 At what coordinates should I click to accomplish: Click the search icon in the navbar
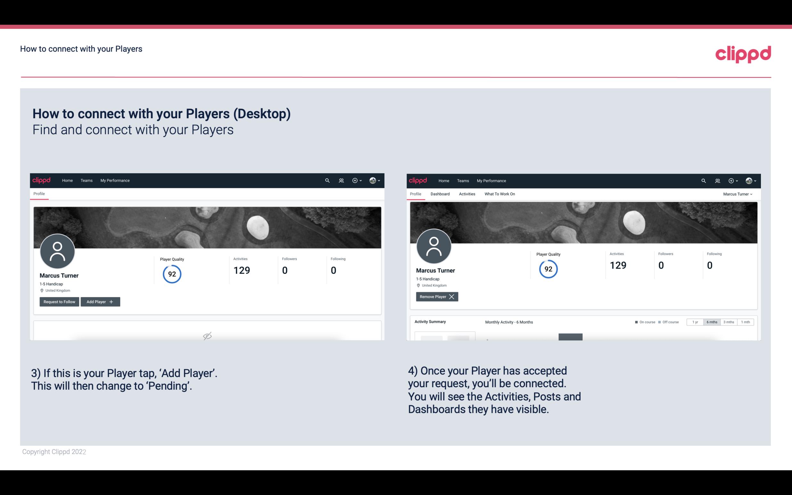[x=327, y=180]
